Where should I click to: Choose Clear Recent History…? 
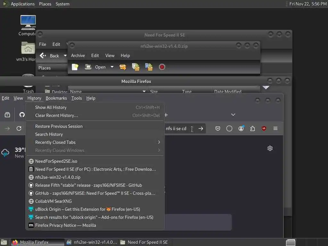point(95,115)
